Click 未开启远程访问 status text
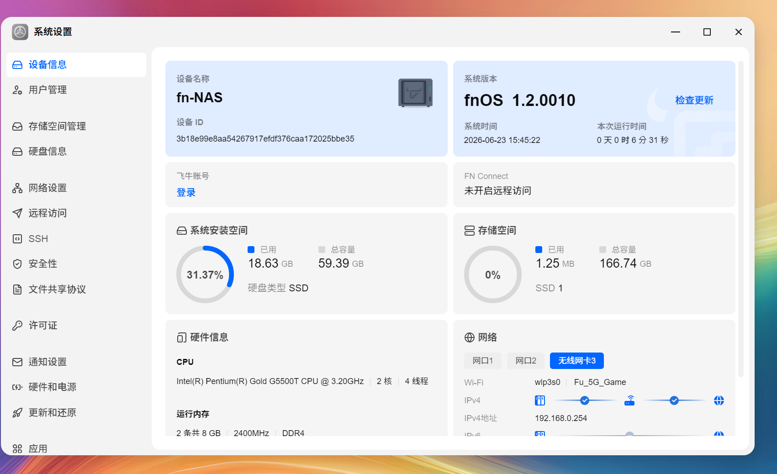Viewport: 777px width, 474px height. [498, 191]
